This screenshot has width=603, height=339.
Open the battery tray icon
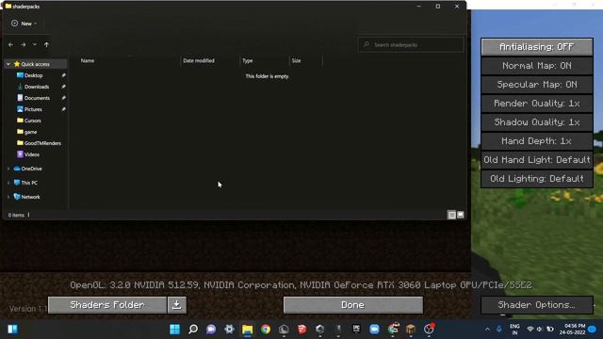point(550,330)
